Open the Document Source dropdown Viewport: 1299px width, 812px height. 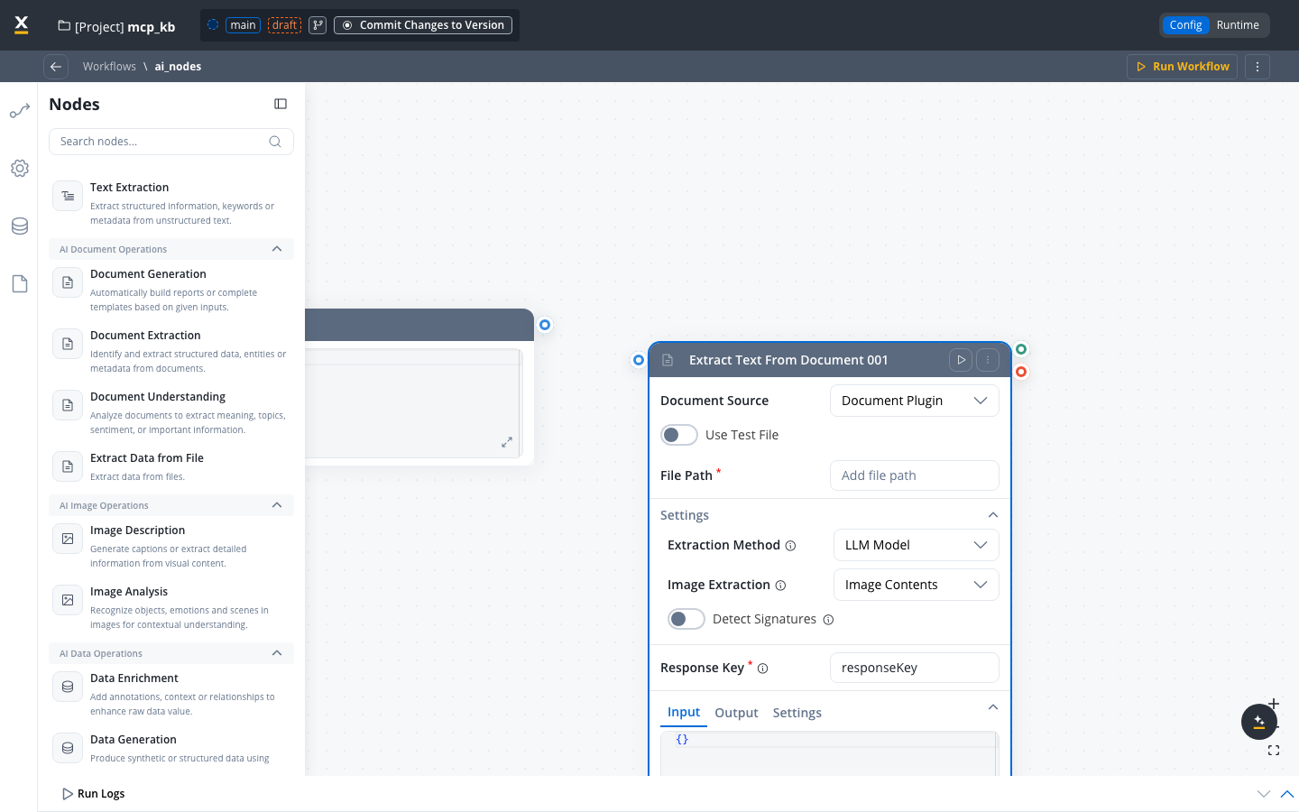[914, 401]
